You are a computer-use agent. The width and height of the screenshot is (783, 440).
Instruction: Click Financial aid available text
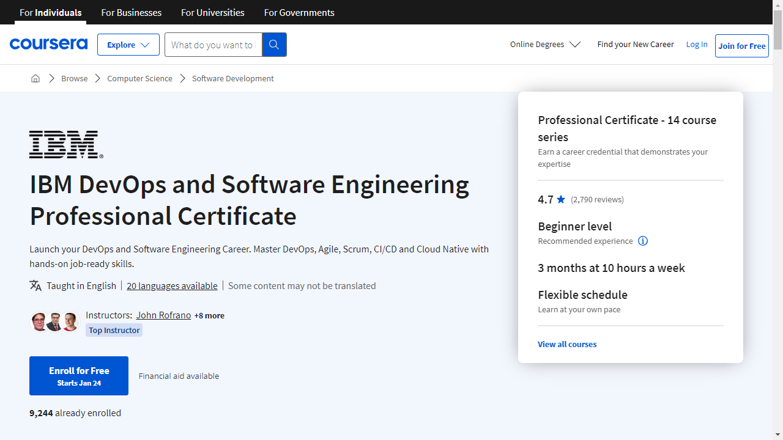coord(179,376)
